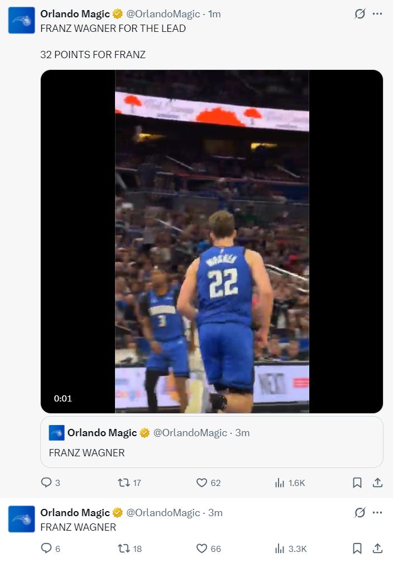Click Orlando Magic avatar on first tweet
This screenshot has width=393, height=562.
point(22,21)
